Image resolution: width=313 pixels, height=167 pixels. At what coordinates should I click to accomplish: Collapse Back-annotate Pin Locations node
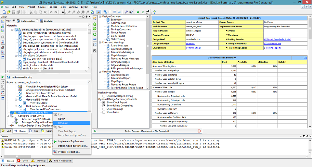tap(16, 106)
